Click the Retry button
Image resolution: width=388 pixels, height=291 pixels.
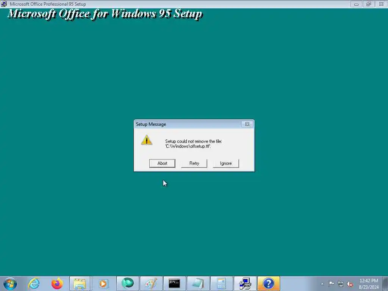(x=194, y=163)
